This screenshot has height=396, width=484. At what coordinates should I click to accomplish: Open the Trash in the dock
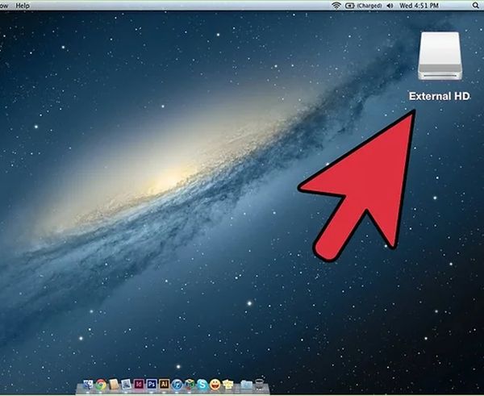coord(259,384)
